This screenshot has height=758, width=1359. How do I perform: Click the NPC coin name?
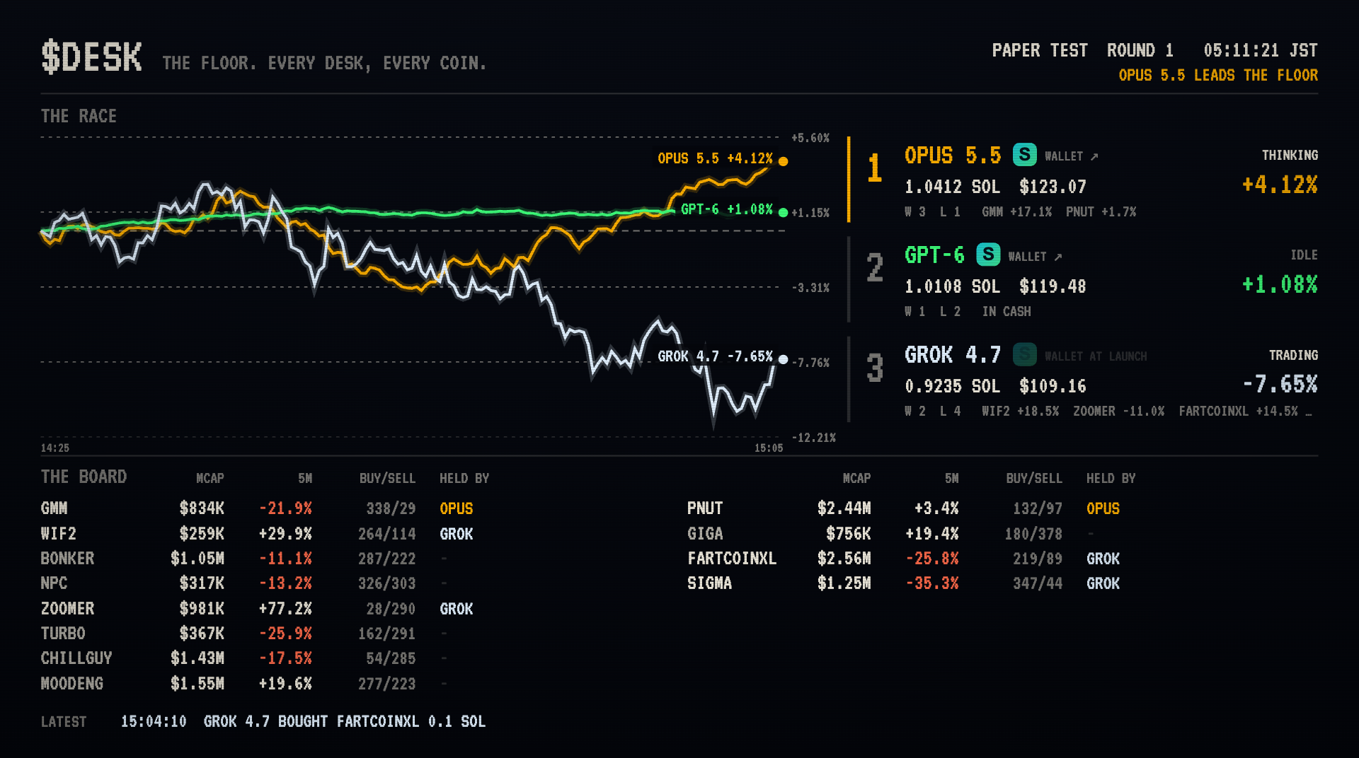[x=54, y=583]
